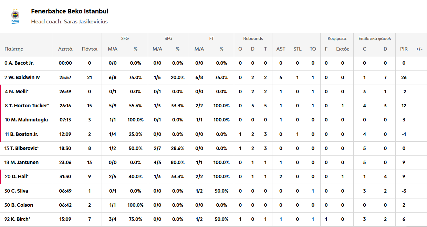Click the TO turnovers column header
The height and width of the screenshot is (227, 427).
point(313,49)
